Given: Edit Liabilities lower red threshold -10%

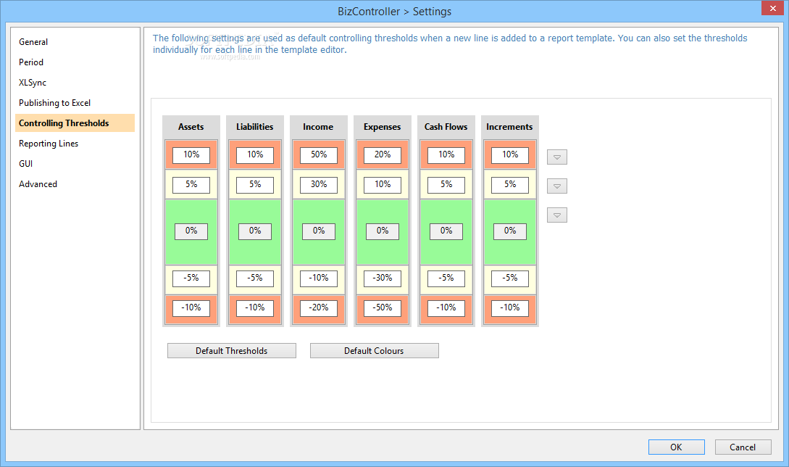Looking at the screenshot, I should pyautogui.click(x=255, y=307).
